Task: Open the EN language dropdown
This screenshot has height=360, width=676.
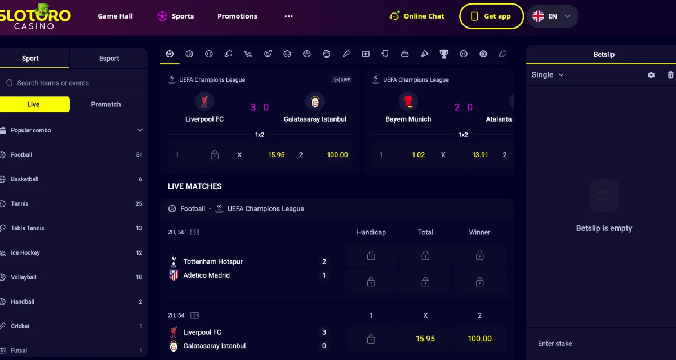Action: [x=552, y=16]
